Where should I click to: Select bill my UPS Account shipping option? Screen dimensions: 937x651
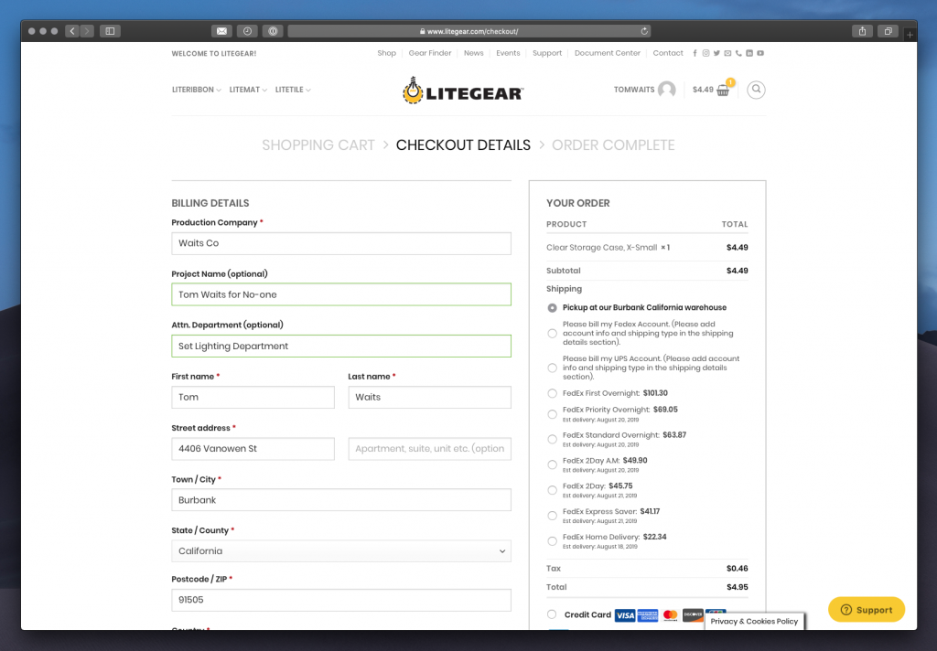[552, 368]
